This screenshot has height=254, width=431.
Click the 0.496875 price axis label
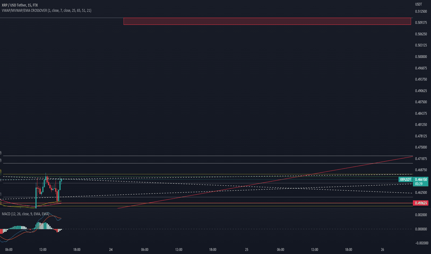(x=421, y=68)
